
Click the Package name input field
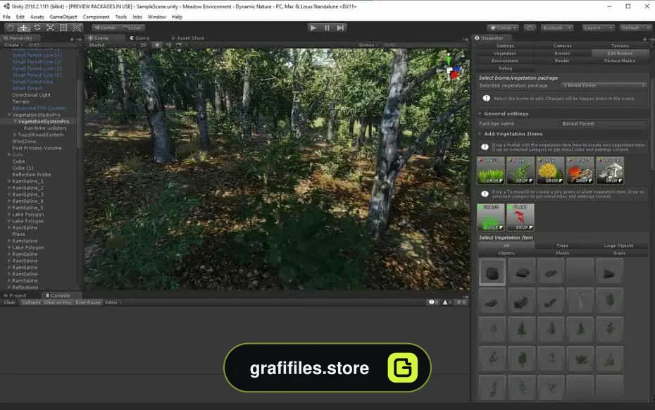(604, 124)
